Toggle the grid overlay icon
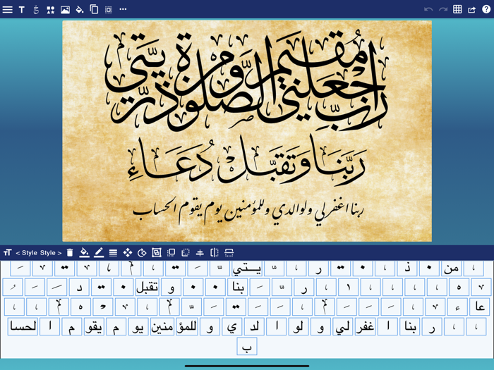Screen dimensions: 494x370 [x=457, y=9]
